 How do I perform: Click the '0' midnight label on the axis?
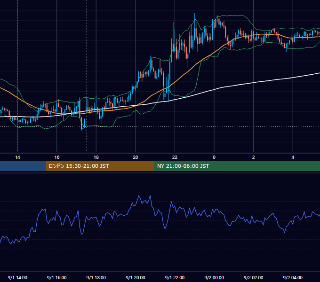pos(214,157)
